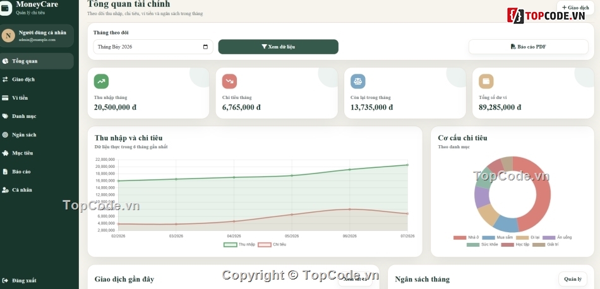Viewport: 600px width, 289px height.
Task: Click the 13,735,000 đ remaining value
Action: [371, 107]
